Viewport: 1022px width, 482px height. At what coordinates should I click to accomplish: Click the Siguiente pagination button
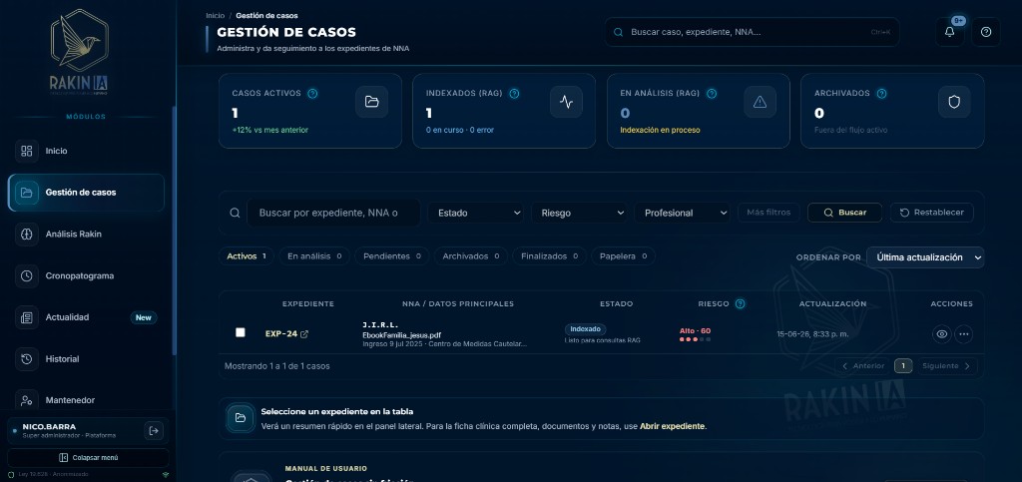click(x=946, y=366)
